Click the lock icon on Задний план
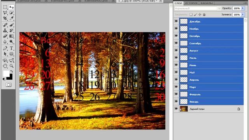 click(238, 109)
